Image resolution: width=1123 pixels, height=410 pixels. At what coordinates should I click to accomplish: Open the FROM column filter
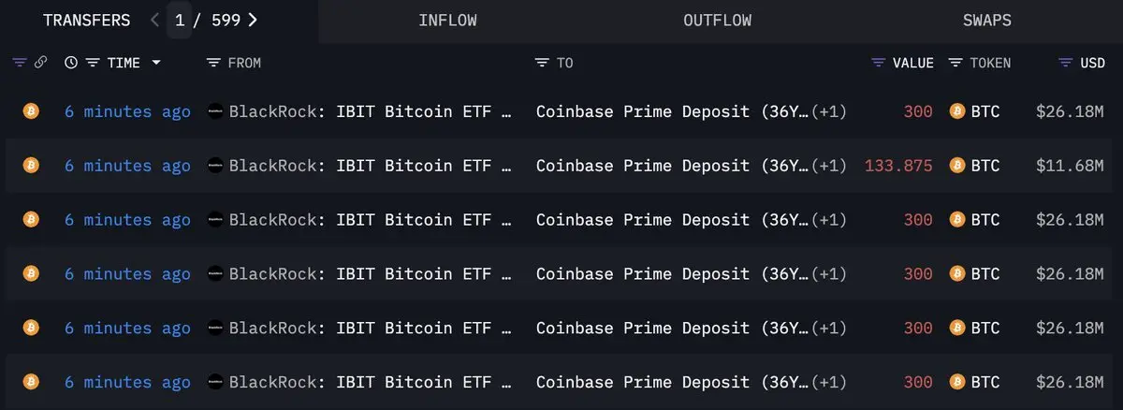tap(213, 63)
